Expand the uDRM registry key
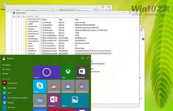Viewport: 173px width, 111px height. point(24,24)
